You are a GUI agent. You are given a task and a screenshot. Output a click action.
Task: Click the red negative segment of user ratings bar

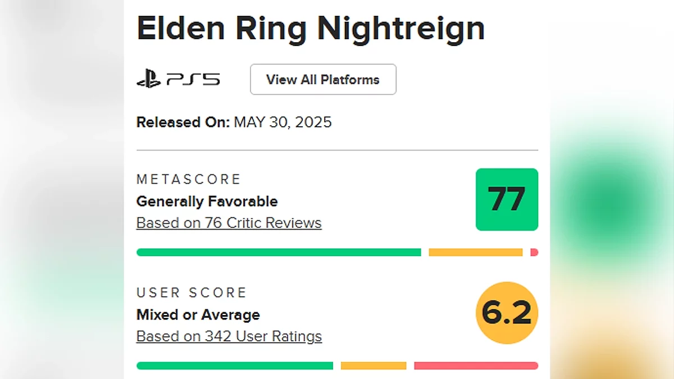(476, 366)
